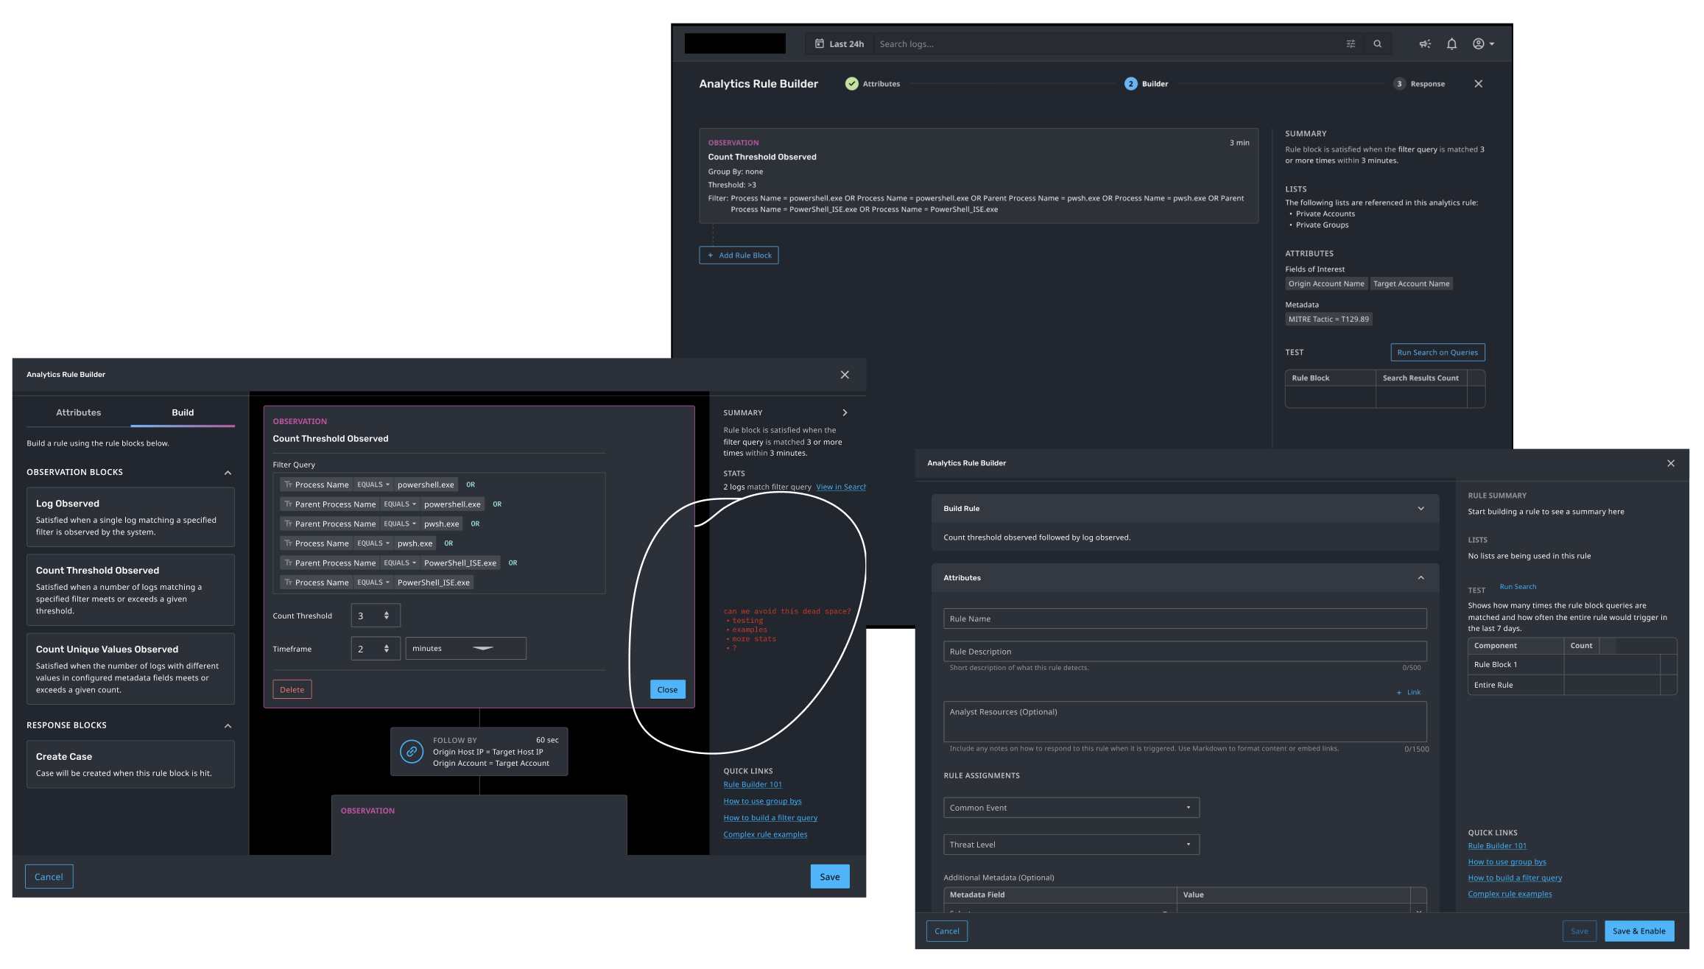The image size is (1704, 969).
Task: Select Count Threshold Observed card in left sidebar
Action: coord(130,590)
